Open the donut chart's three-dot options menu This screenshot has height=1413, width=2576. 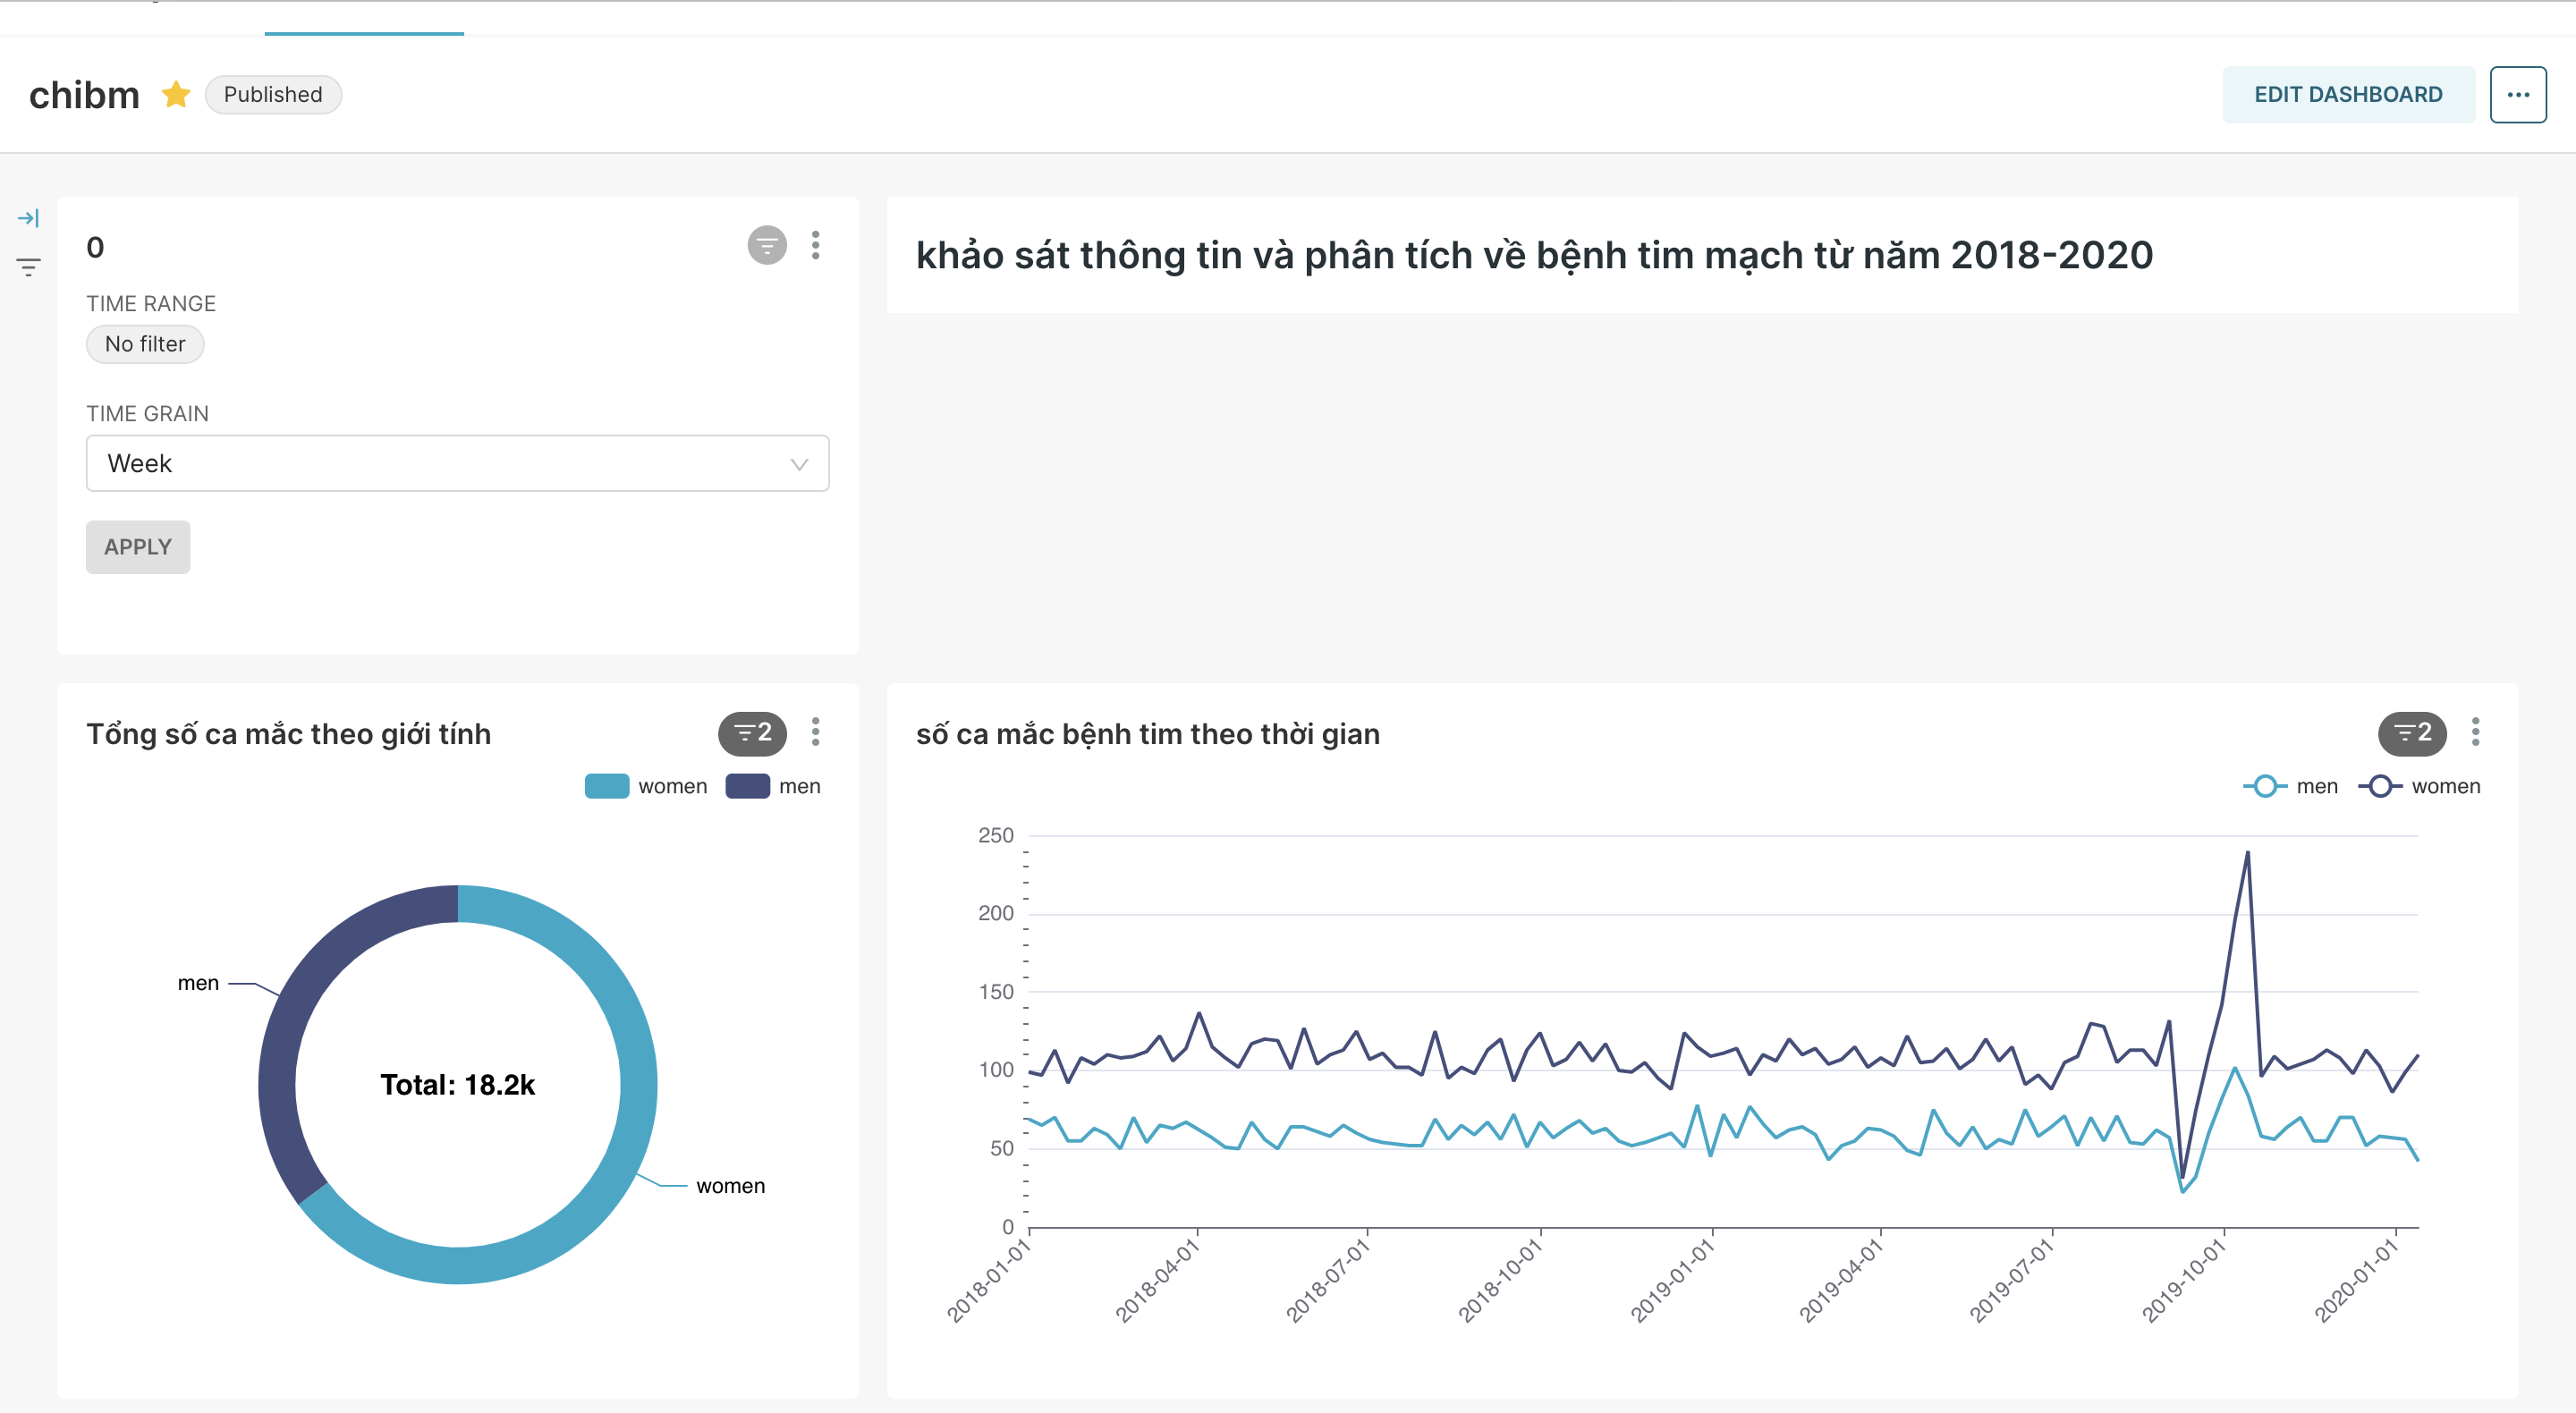click(x=816, y=733)
